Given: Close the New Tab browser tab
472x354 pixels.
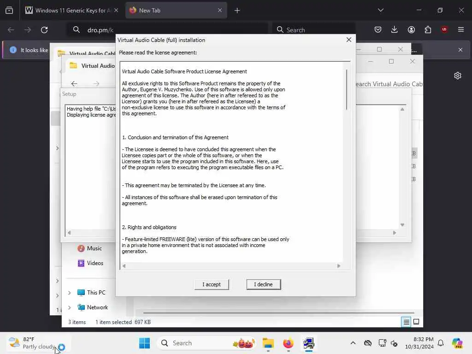Looking at the screenshot, I should point(220,10).
